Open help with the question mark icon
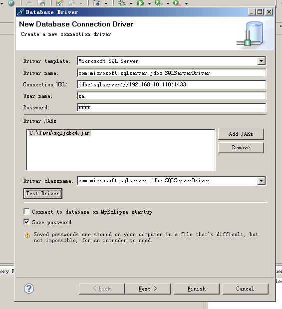This screenshot has width=282, height=309. coord(29,289)
